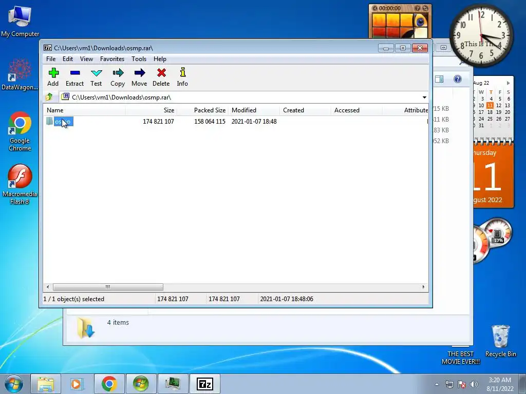Sort by Name column

85,110
